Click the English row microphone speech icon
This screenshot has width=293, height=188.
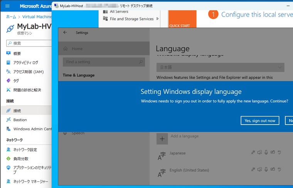(266, 170)
